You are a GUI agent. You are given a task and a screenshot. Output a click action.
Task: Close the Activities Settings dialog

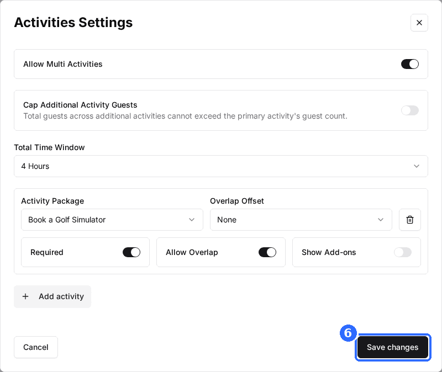click(419, 23)
